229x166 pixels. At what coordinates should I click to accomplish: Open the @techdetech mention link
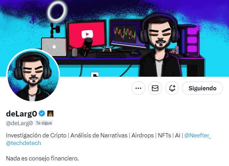tap(23, 143)
